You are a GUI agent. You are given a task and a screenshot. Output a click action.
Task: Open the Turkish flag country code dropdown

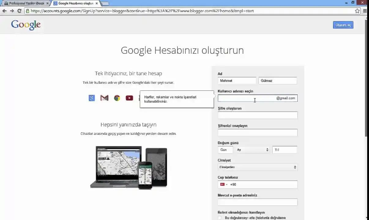[x=224, y=184]
